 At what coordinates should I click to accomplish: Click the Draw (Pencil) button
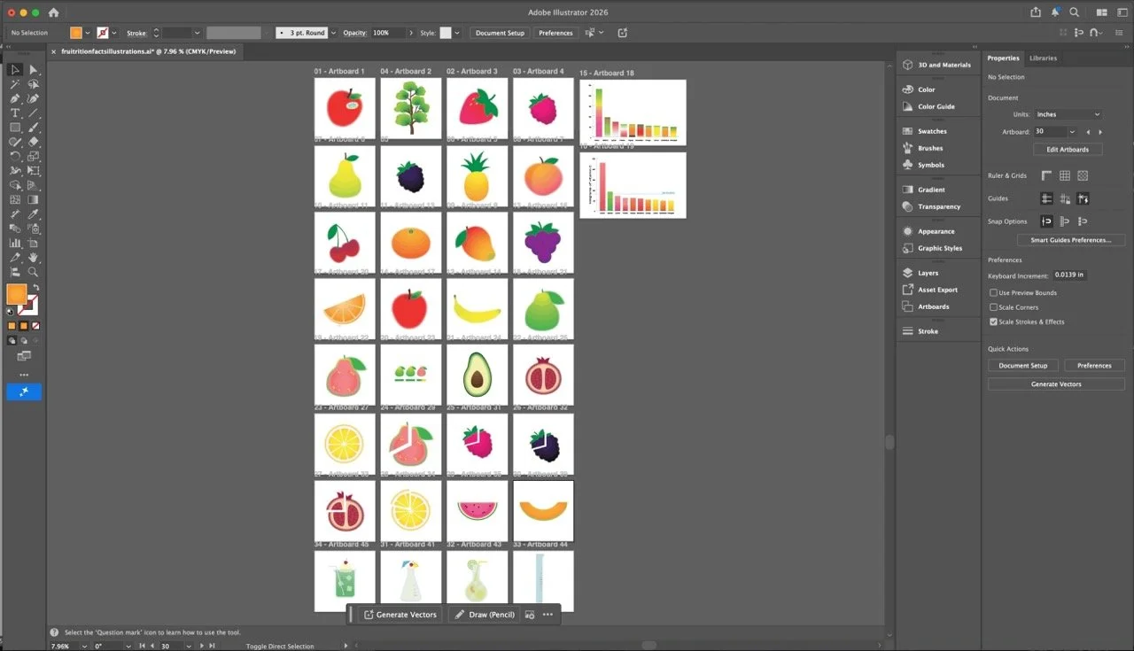tap(485, 615)
